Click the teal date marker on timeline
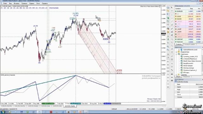The height and width of the screenshot is (114, 203). pyautogui.click(x=76, y=104)
